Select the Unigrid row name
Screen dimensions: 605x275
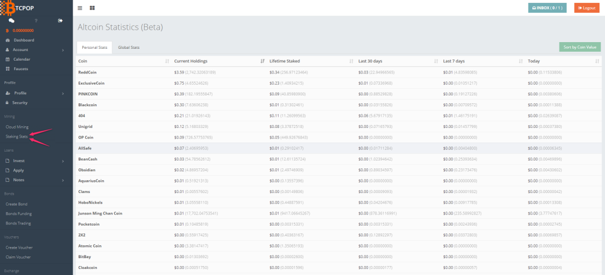pyautogui.click(x=86, y=126)
